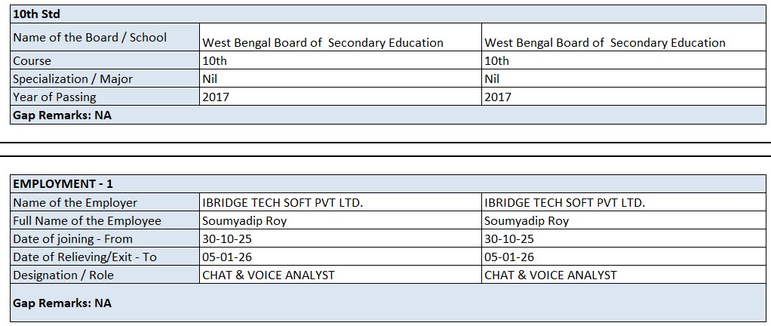Image resolution: width=771 pixels, height=326 pixels.
Task: Click the rightmost "IBRIDGE TECH SOFT PVT LTD." cell
Action: (x=564, y=202)
